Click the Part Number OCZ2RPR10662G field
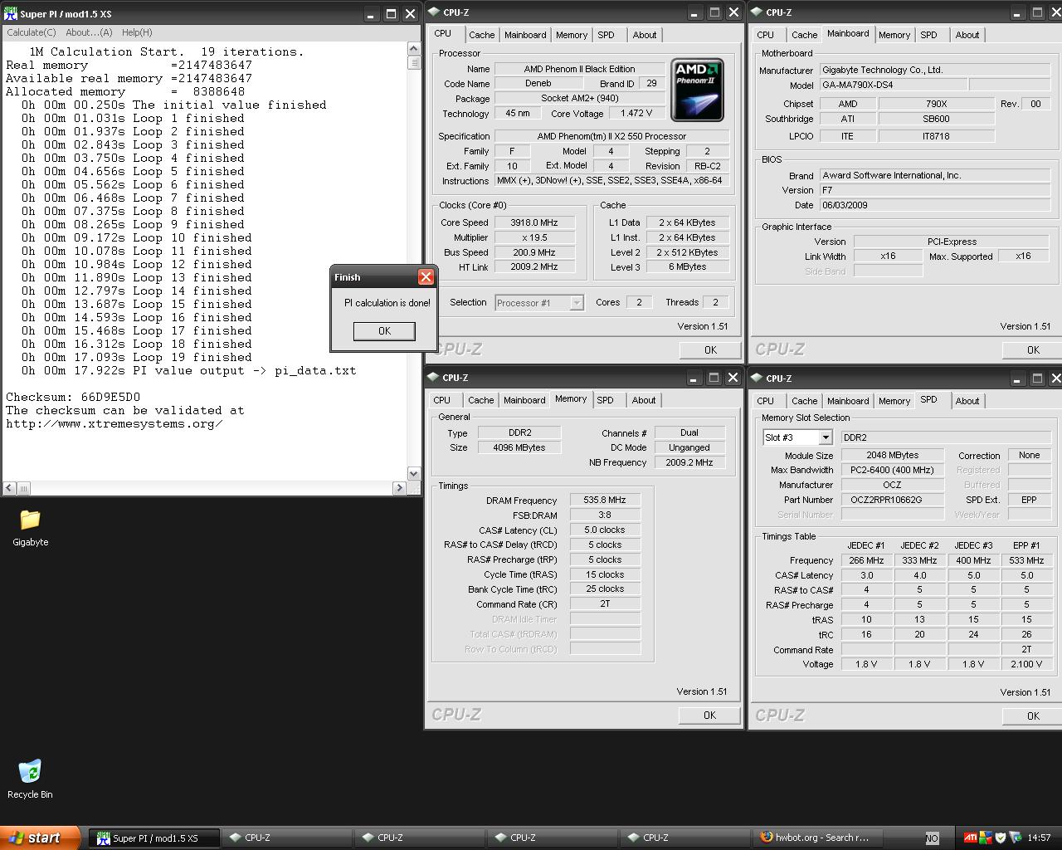This screenshot has height=850, width=1062. [x=892, y=500]
